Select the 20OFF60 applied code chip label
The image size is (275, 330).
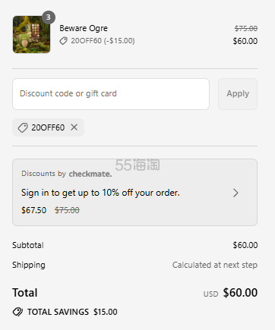48,127
